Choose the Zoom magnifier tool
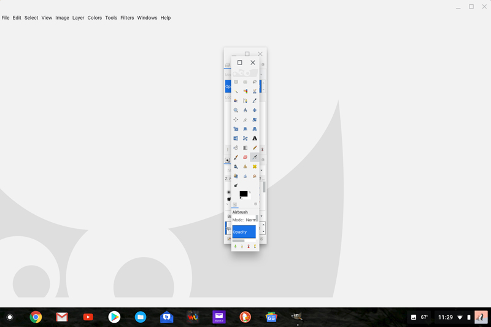Image resolution: width=491 pixels, height=327 pixels. (x=236, y=110)
